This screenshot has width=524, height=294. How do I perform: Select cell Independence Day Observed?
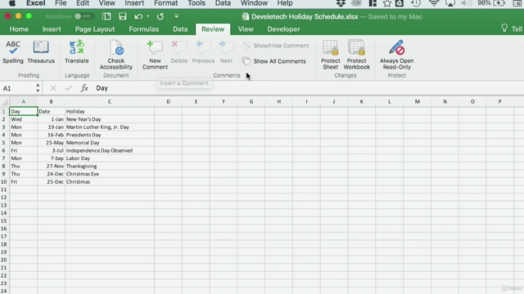pyautogui.click(x=110, y=150)
